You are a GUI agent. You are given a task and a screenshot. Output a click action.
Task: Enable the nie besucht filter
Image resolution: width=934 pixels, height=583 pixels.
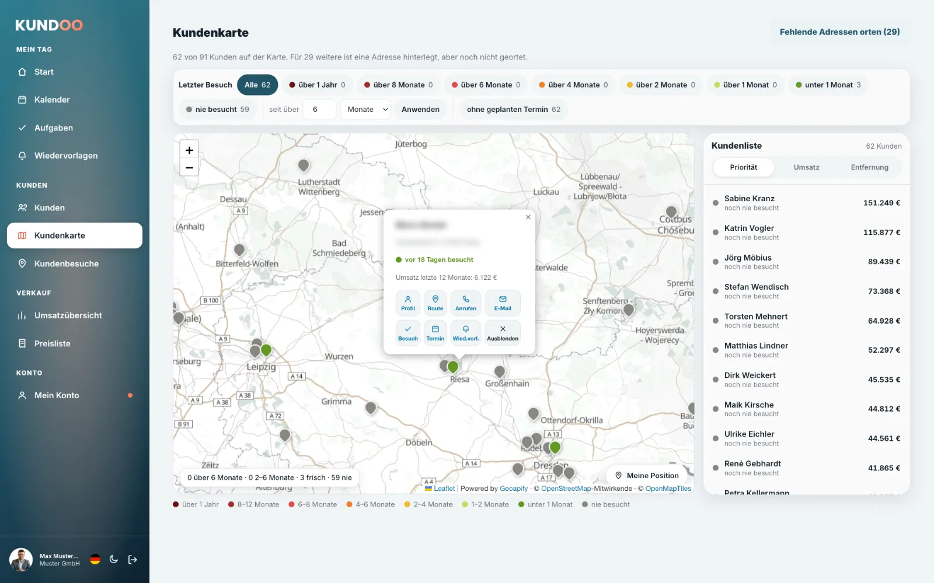point(218,110)
